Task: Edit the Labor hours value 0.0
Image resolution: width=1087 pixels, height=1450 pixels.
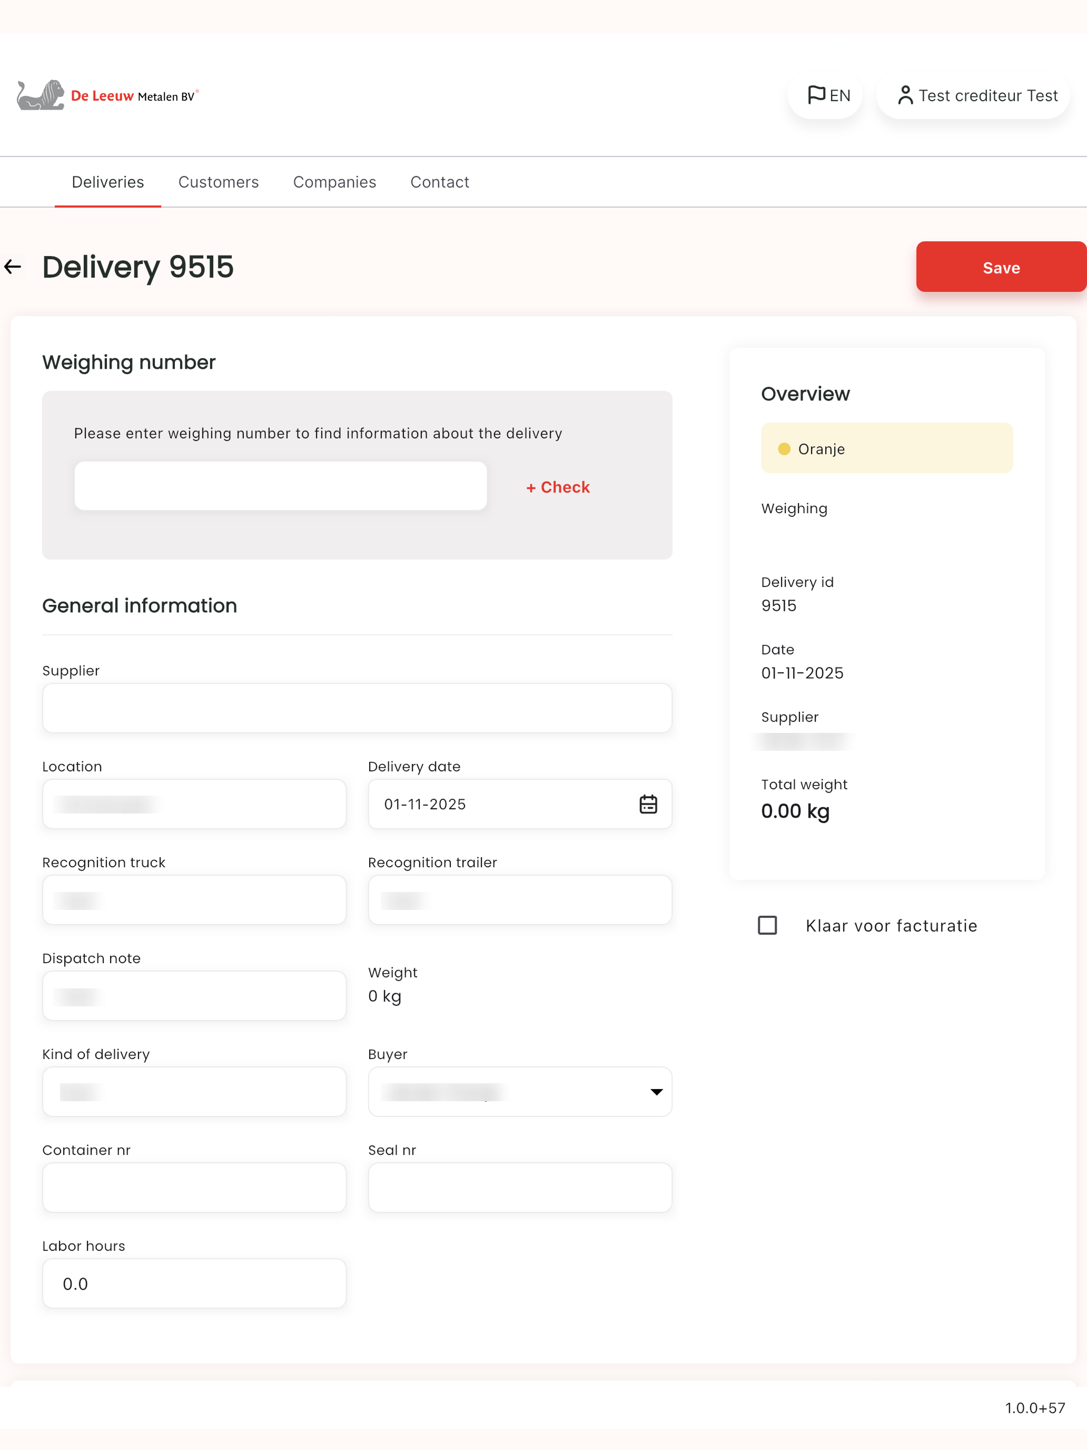Action: [x=195, y=1284]
